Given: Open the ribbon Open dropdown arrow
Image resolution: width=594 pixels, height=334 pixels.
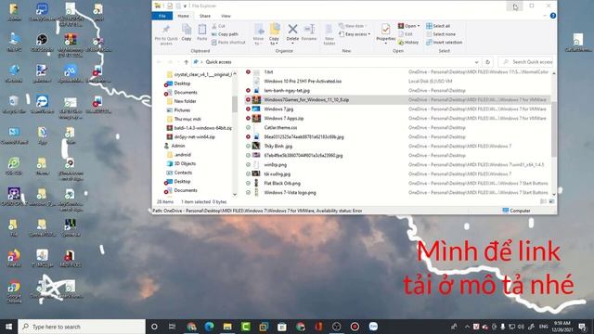Looking at the screenshot, I should [419, 26].
